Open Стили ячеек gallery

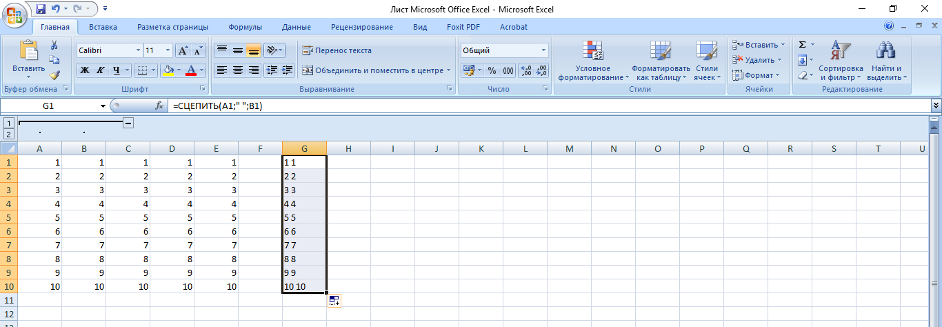[x=706, y=61]
